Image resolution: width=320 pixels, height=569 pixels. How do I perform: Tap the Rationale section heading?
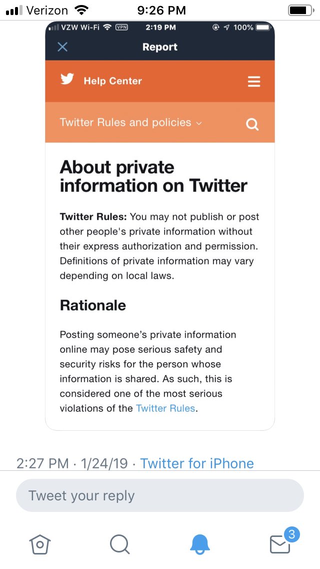tap(93, 306)
